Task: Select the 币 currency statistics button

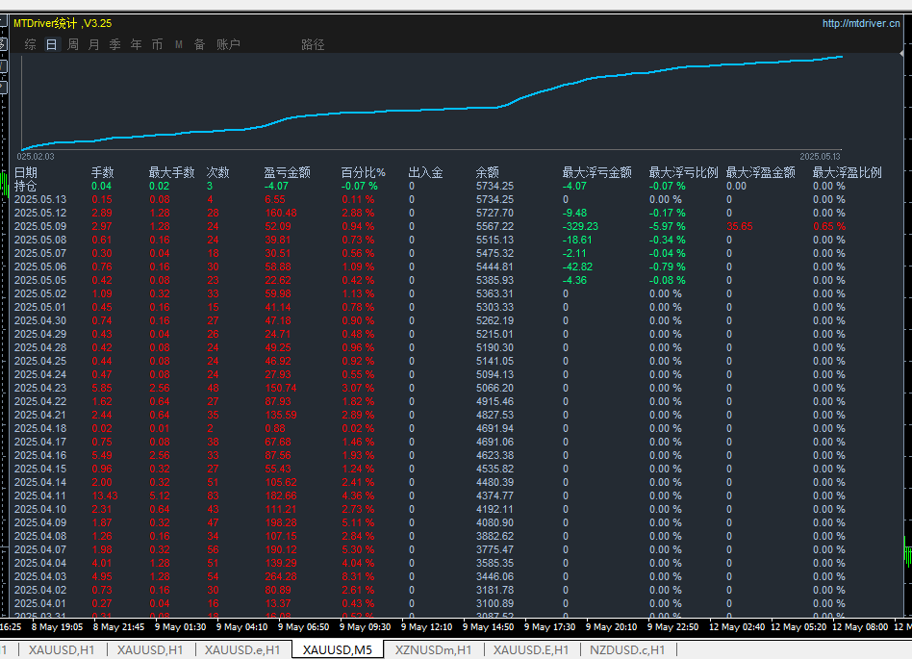Action: coord(158,44)
